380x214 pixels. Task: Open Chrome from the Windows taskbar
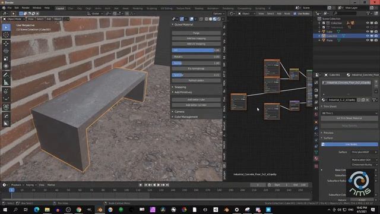79,210
